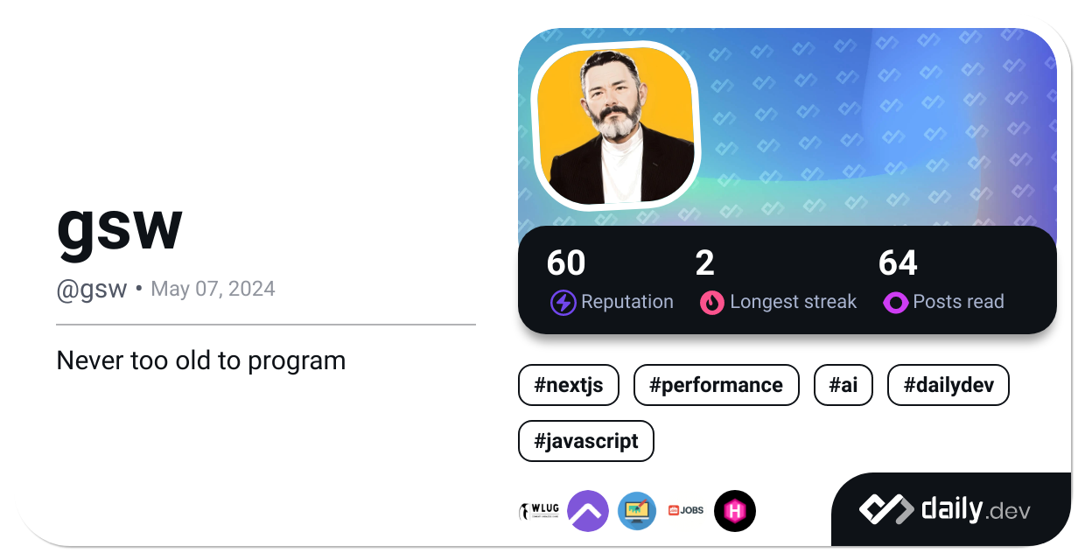Click the WLUG penguin source icon

point(539,511)
